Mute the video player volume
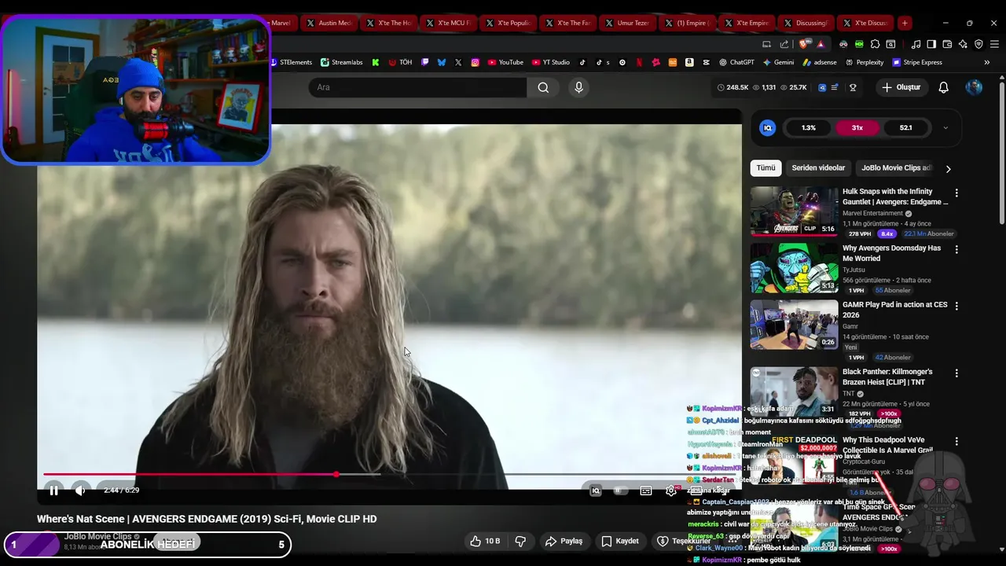This screenshot has height=566, width=1006. (80, 491)
